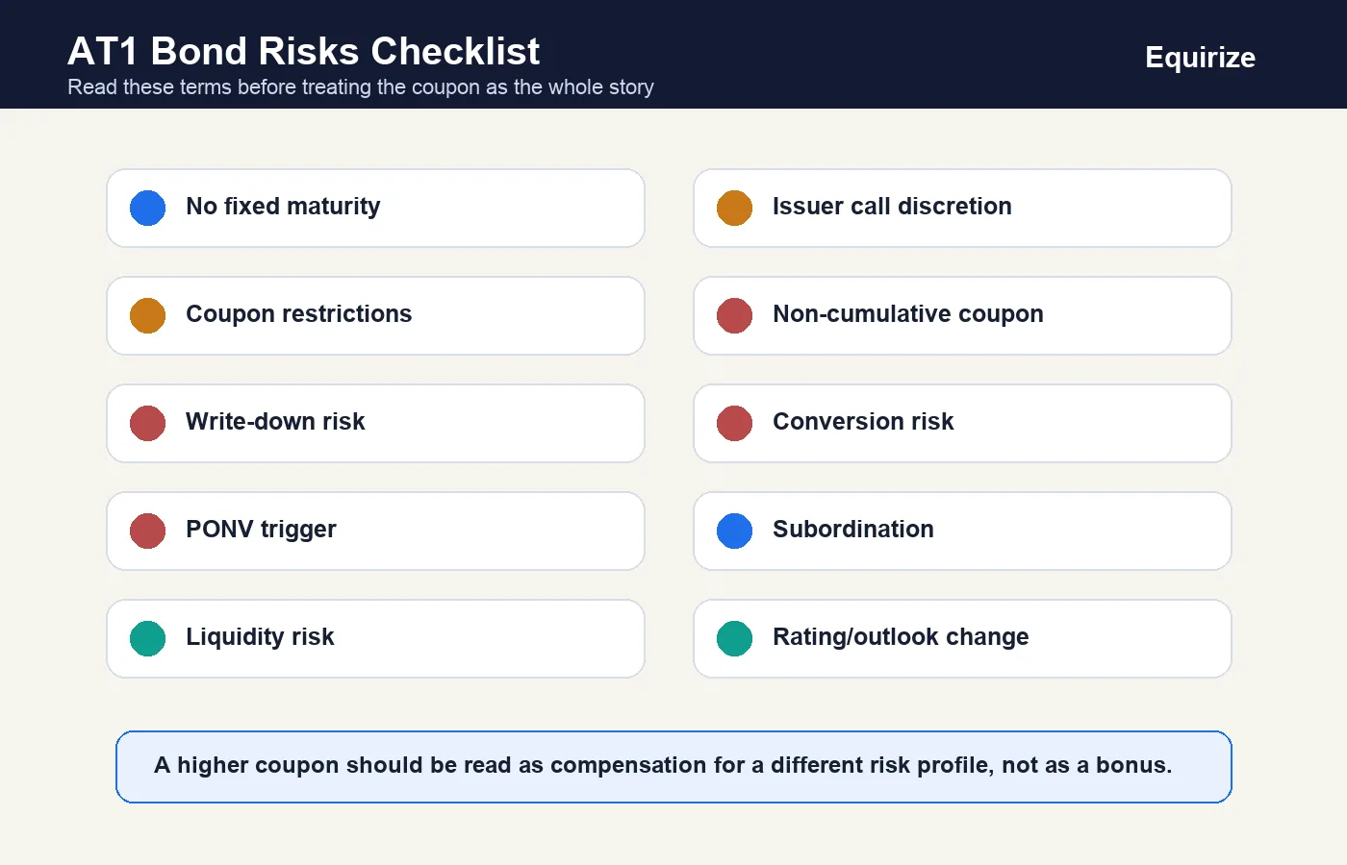This screenshot has width=1347, height=865.
Task: Choose the Non-cumulative coupon label
Action: click(x=907, y=314)
